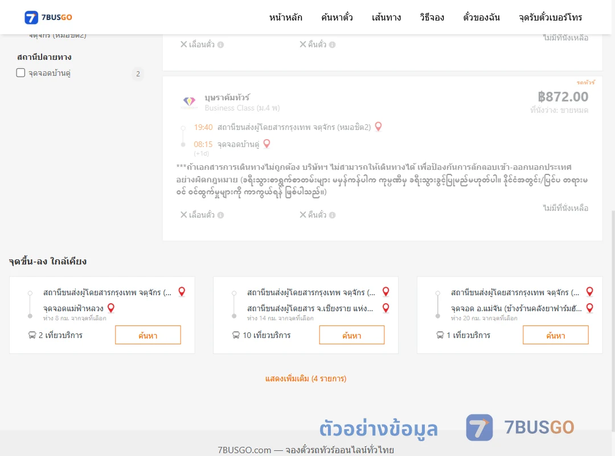This screenshot has width=615, height=456.
Task: Click bus icon beside 1 เที่ยวบริการ
Action: pyautogui.click(x=440, y=335)
